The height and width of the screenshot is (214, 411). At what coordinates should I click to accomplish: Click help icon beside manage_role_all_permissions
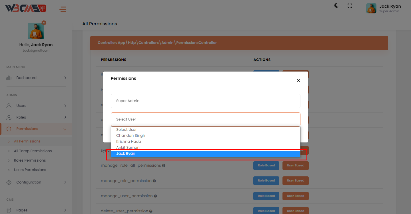[164, 166]
